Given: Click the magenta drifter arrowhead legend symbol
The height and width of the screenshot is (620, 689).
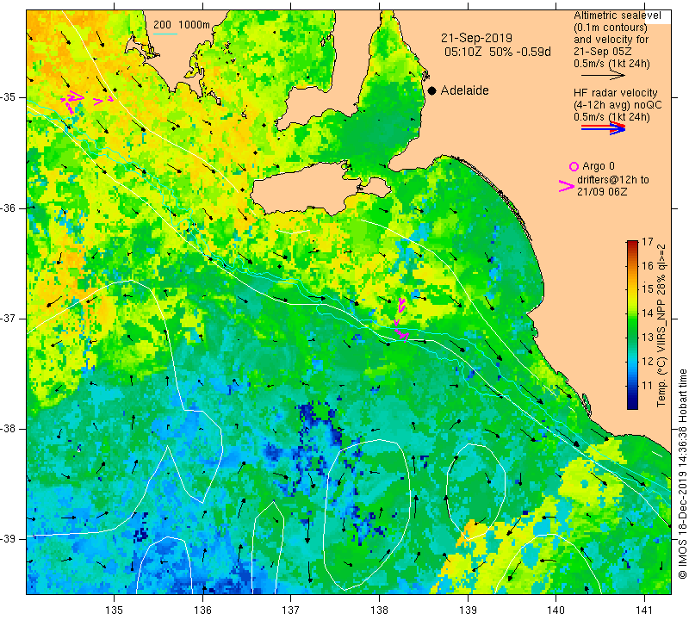Looking at the screenshot, I should (566, 186).
